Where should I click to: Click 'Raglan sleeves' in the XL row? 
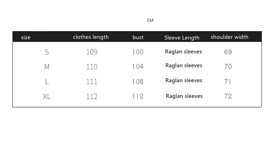(184, 96)
